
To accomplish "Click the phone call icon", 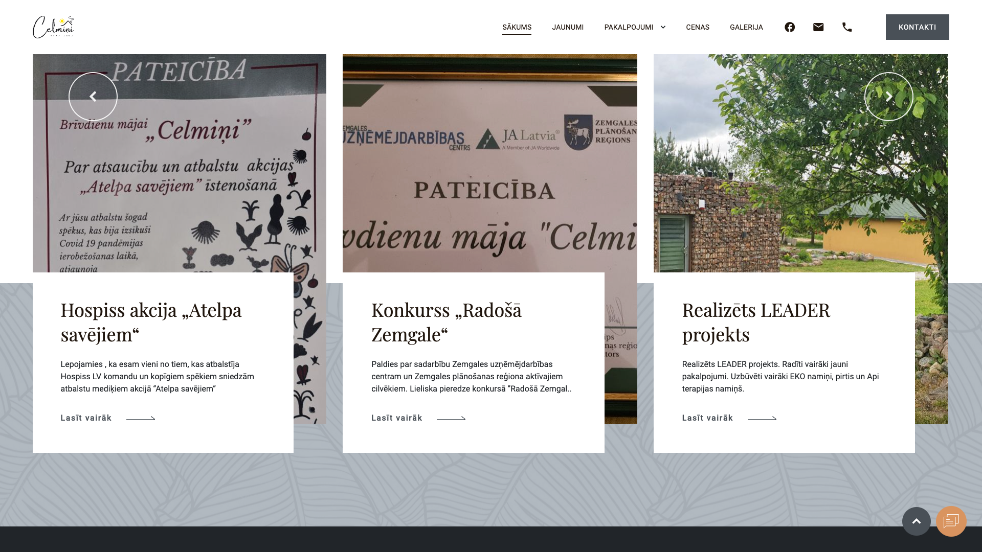I will pos(847,27).
